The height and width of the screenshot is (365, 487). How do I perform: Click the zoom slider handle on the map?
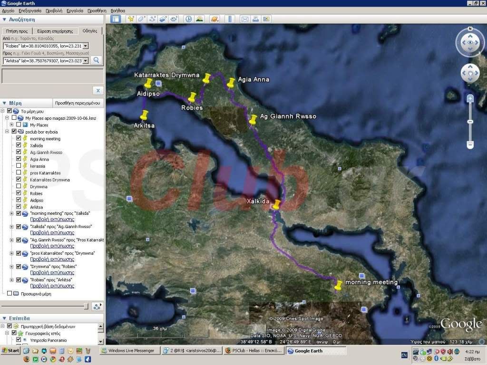[x=470, y=121]
